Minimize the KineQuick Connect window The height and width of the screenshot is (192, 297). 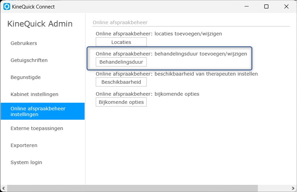(247, 6)
